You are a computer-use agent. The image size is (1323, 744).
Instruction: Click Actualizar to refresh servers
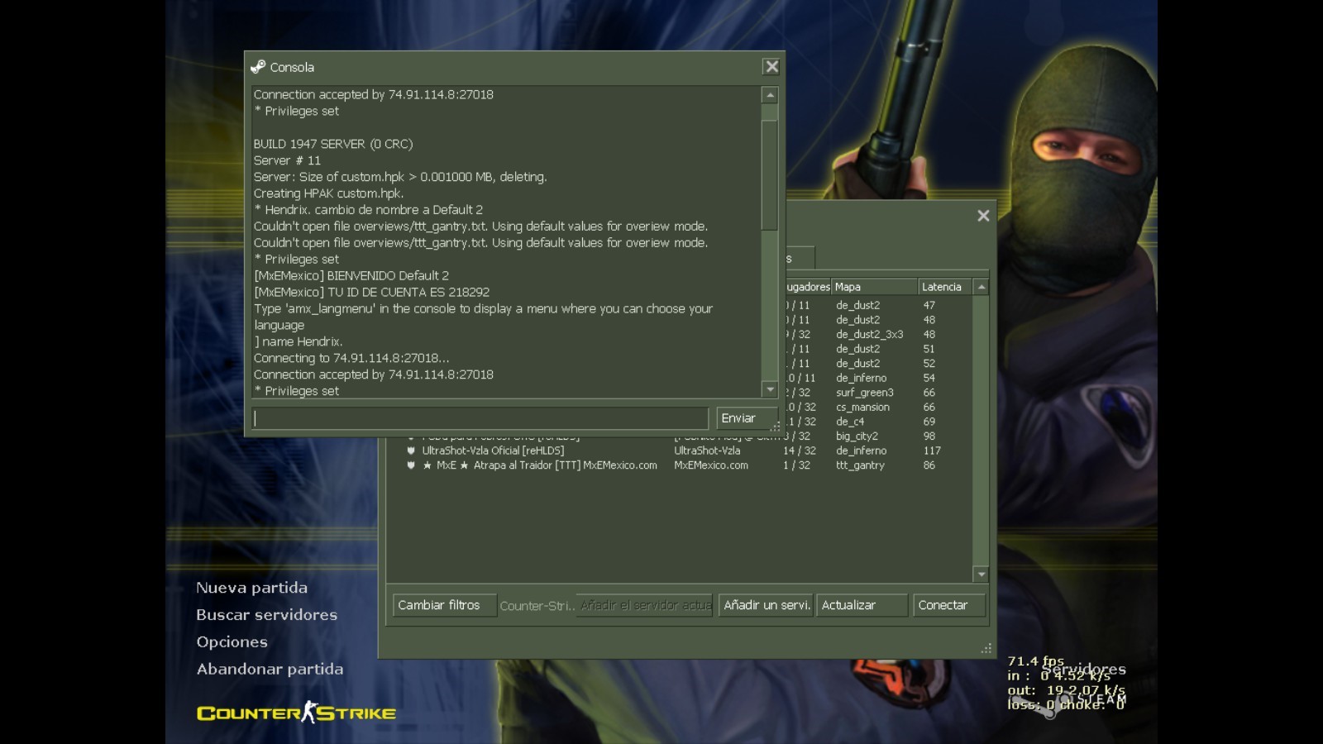[x=862, y=605]
